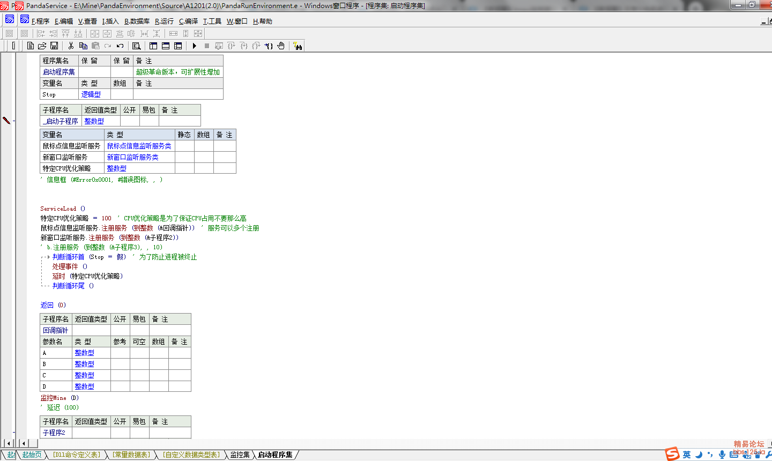Click 整数型 type of 特定CPU优化策略
The height and width of the screenshot is (461, 772).
(116, 168)
